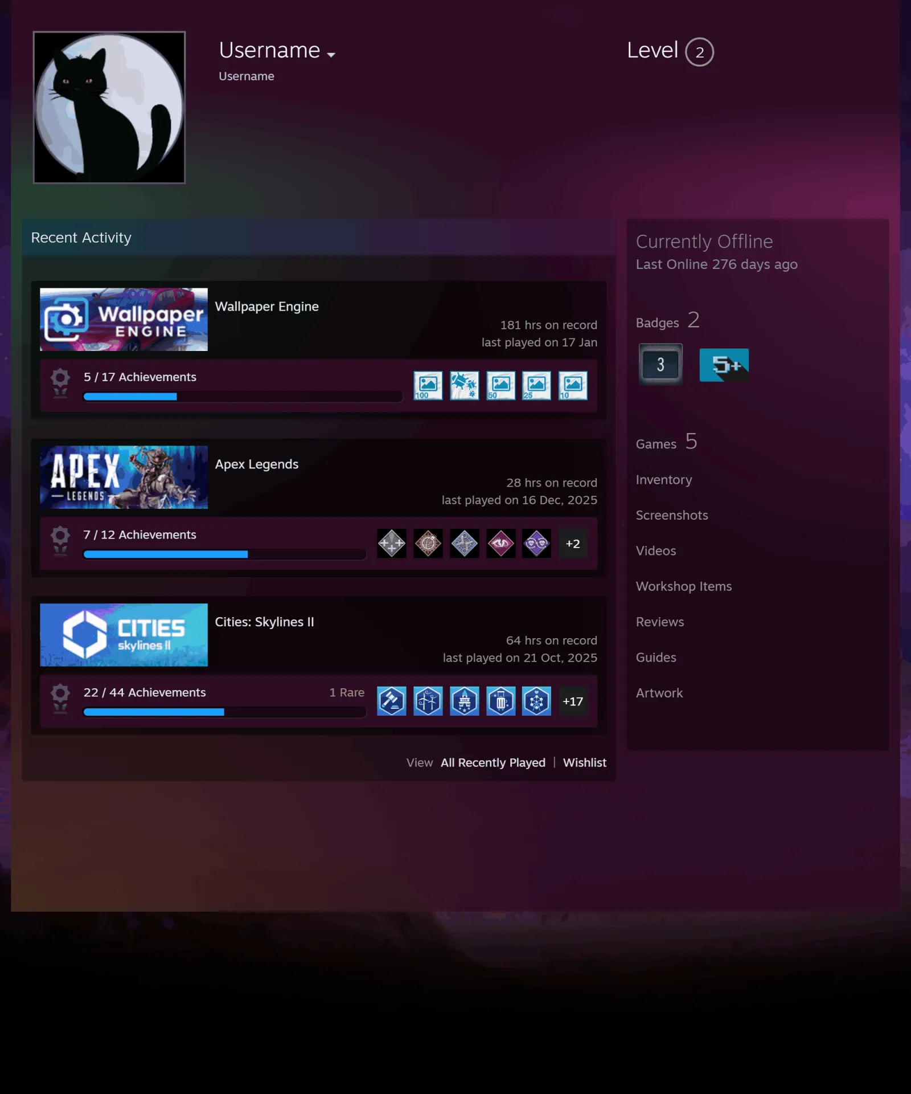This screenshot has height=1094, width=911.
Task: Click the Cities: Skylines II title link
Action: 264,622
